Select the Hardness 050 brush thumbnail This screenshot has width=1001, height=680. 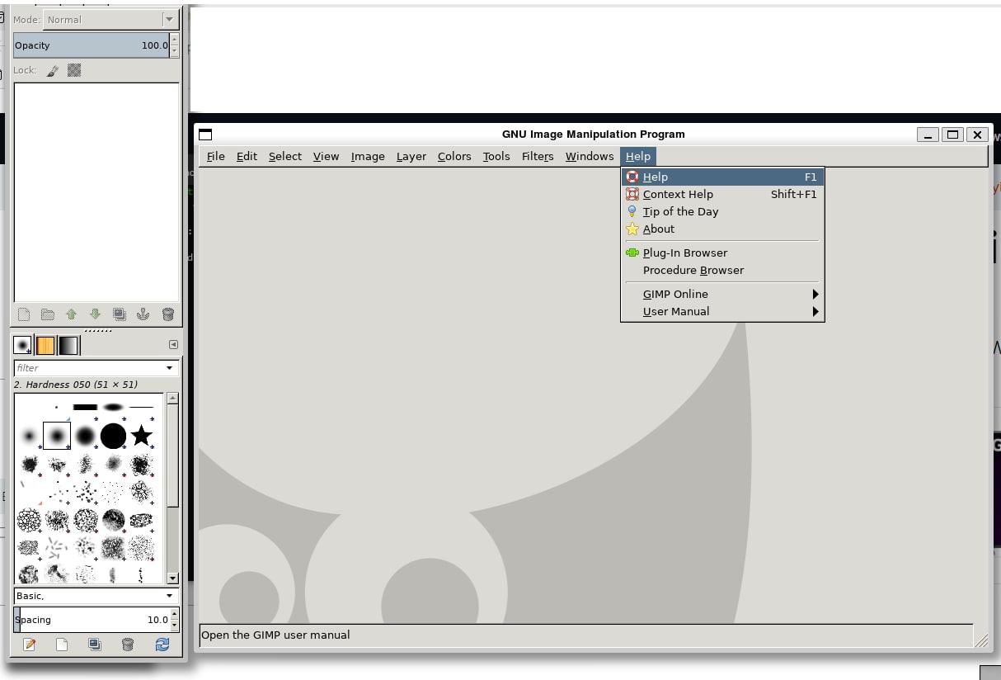pyautogui.click(x=57, y=436)
